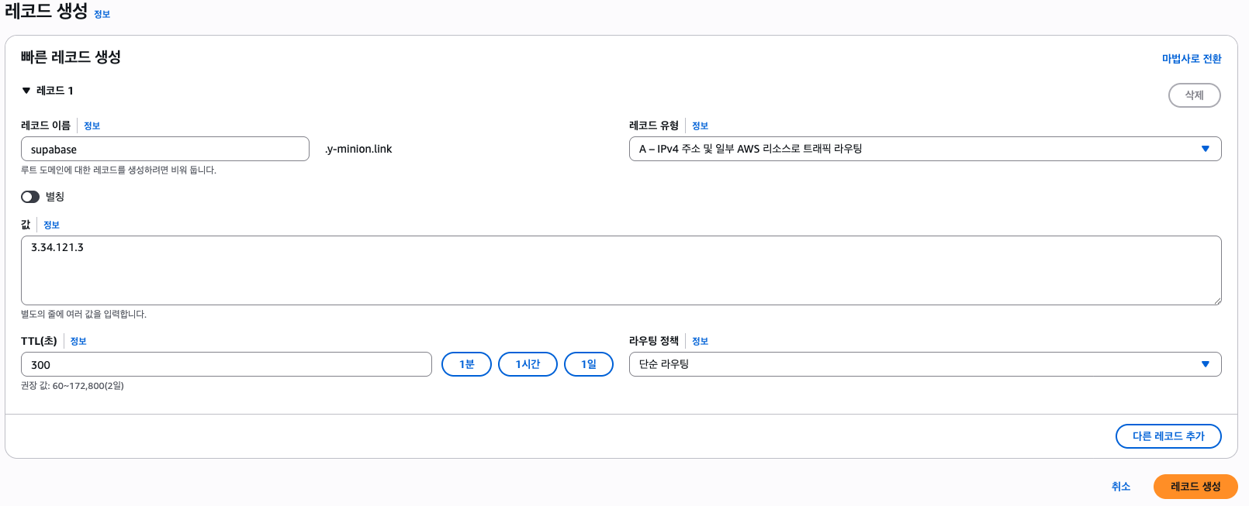
Task: Set TTL with the 1시간 button
Action: click(x=528, y=364)
